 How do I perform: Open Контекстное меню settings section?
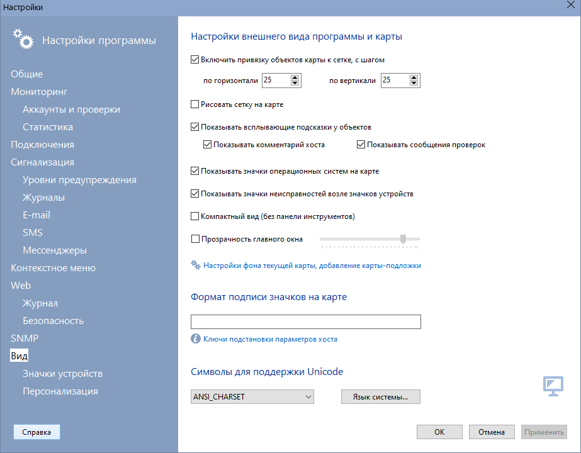click(x=54, y=268)
